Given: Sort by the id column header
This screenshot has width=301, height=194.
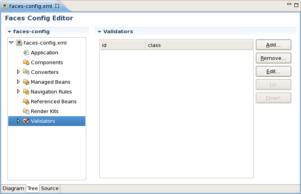Looking at the screenshot, I should pyautogui.click(x=123, y=45).
